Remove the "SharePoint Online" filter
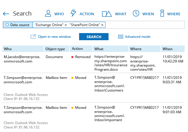Viewport: 188px width, 132px height. coord(102,25)
